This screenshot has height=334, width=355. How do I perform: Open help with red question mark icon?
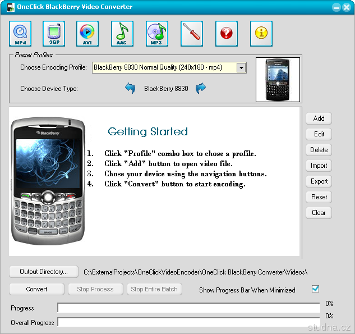[227, 34]
